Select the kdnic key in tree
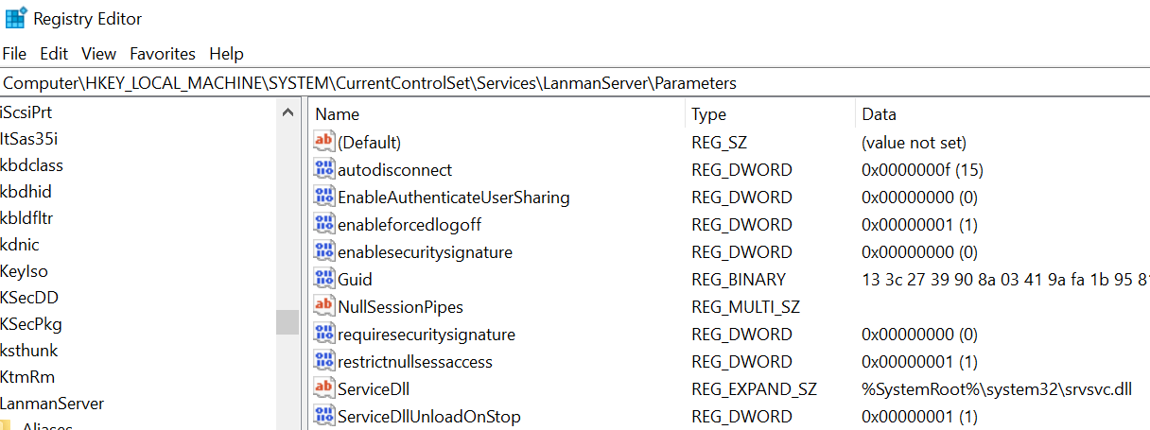The width and height of the screenshot is (1150, 430). point(20,244)
